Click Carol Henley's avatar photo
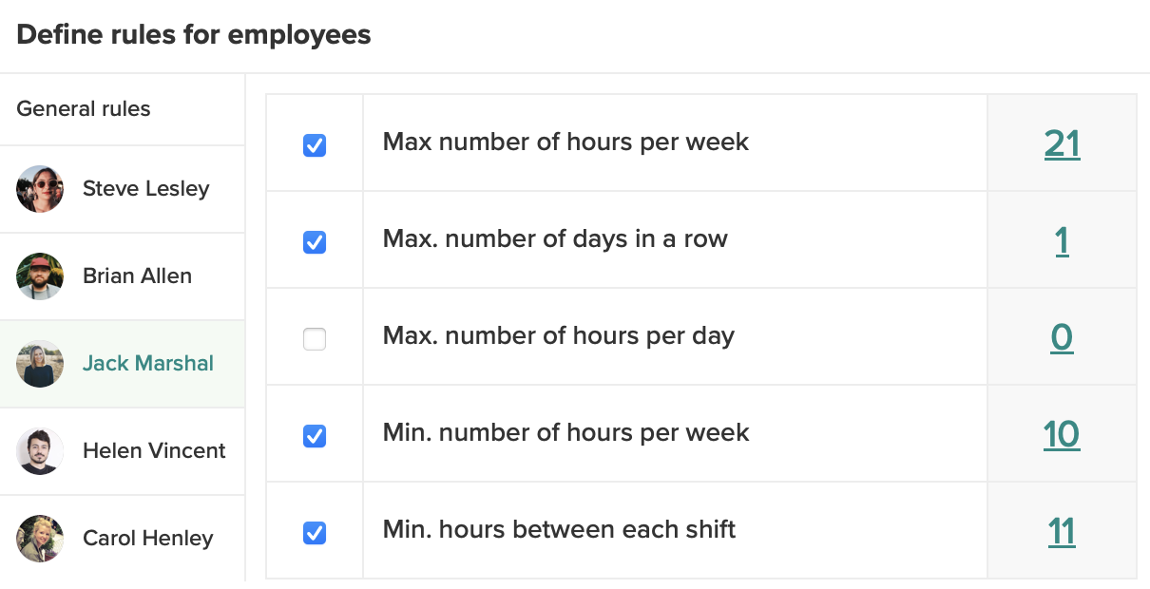This screenshot has width=1150, height=589. 40,539
